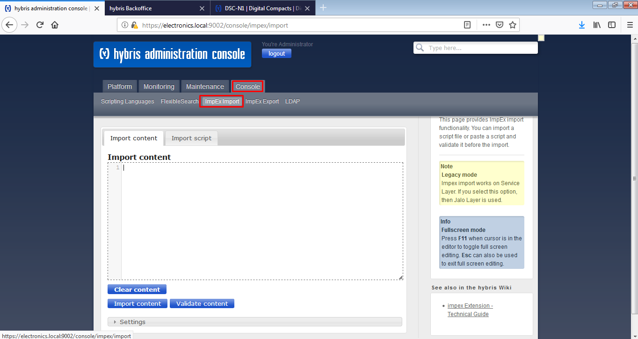Open the page actions ellipsis menu
Image resolution: width=638 pixels, height=339 pixels.
click(x=486, y=25)
